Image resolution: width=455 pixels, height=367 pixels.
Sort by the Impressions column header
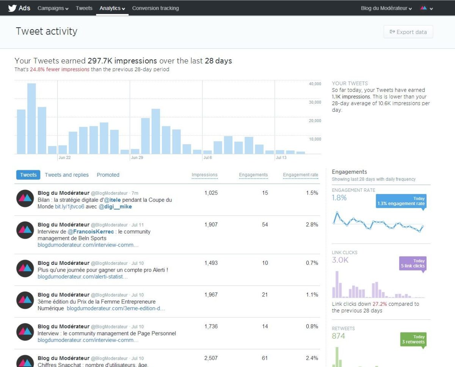tap(204, 175)
